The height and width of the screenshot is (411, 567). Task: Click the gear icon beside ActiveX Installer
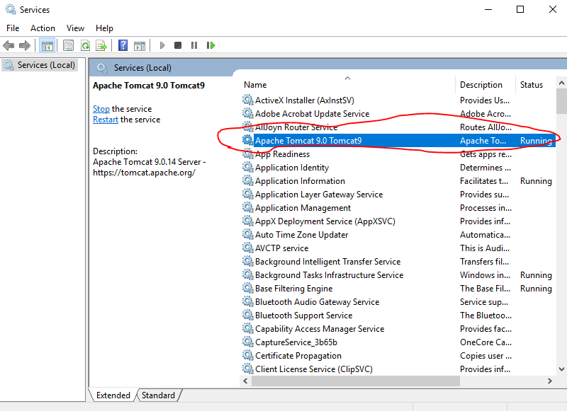click(247, 100)
